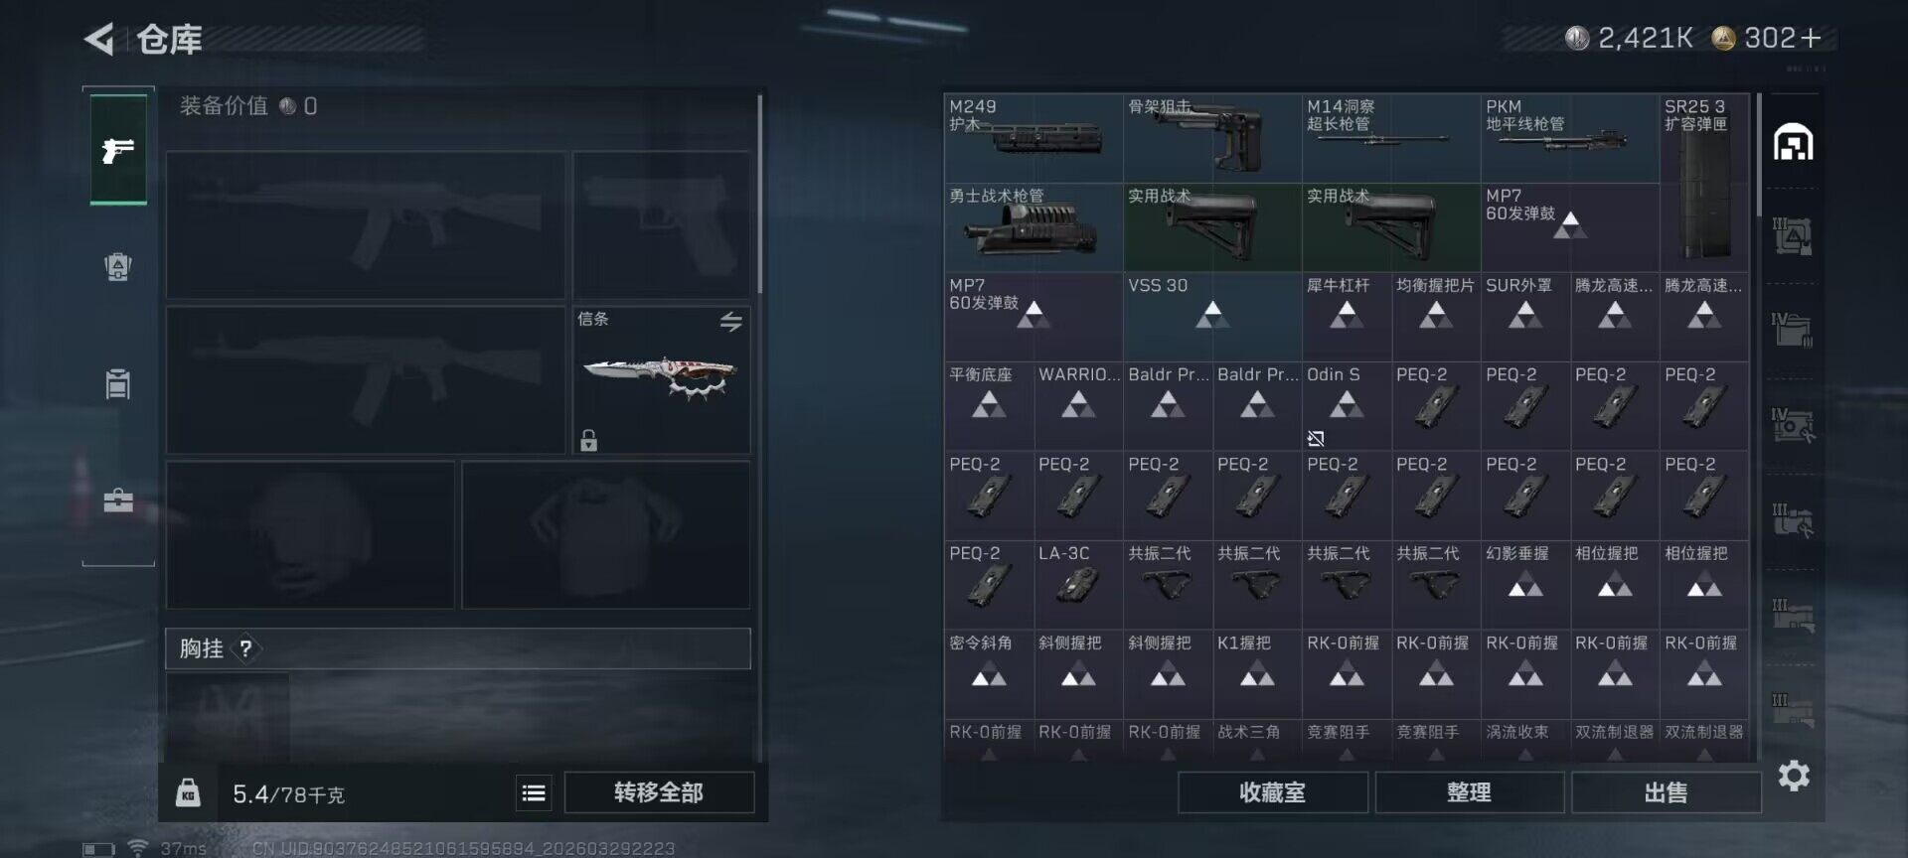Click the 出售 sell button
1908x858 pixels.
coord(1666,792)
